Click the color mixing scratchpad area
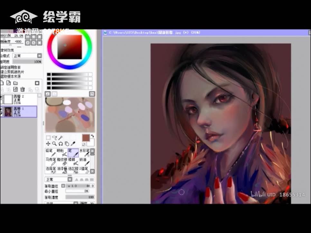 coord(70,115)
